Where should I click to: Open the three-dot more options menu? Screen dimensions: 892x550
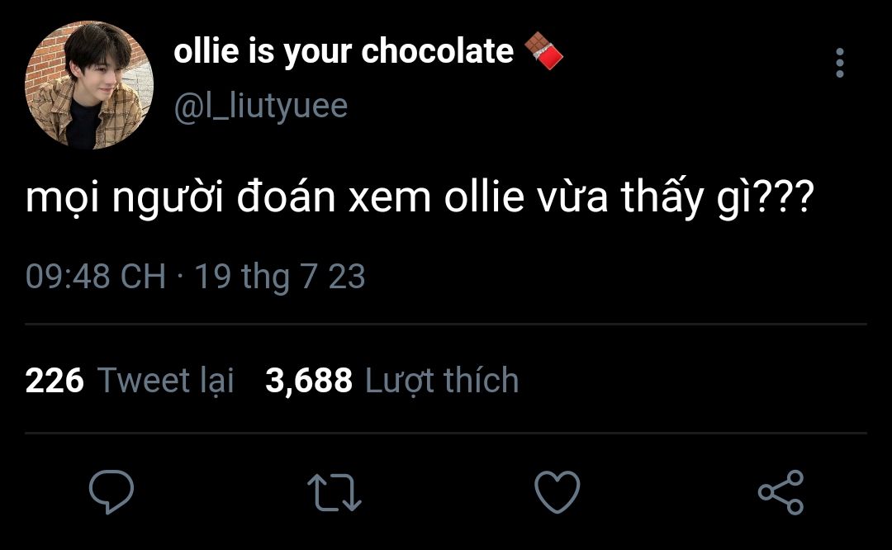[840, 63]
